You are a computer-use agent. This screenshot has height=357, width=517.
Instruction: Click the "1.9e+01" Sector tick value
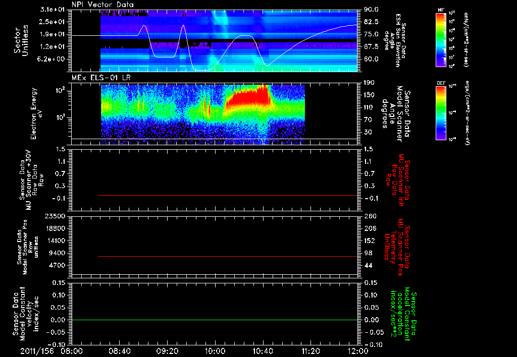[54, 34]
